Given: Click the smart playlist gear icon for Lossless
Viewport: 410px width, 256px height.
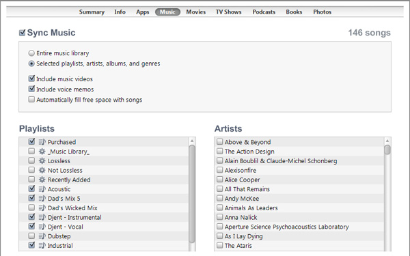Looking at the screenshot, I should tap(42, 160).
